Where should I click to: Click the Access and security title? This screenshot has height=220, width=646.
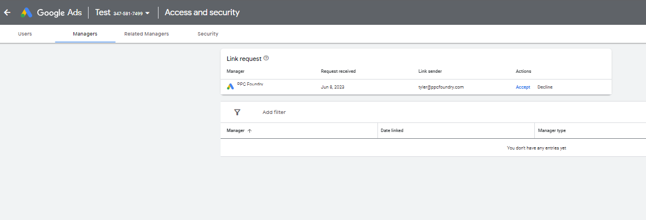[202, 12]
